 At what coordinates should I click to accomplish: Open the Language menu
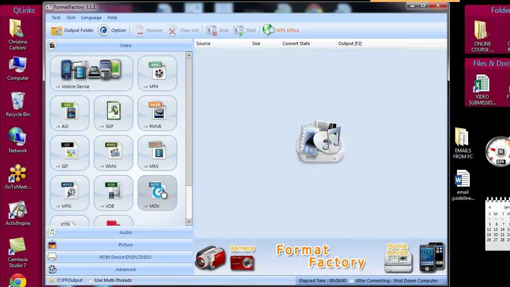(x=91, y=18)
